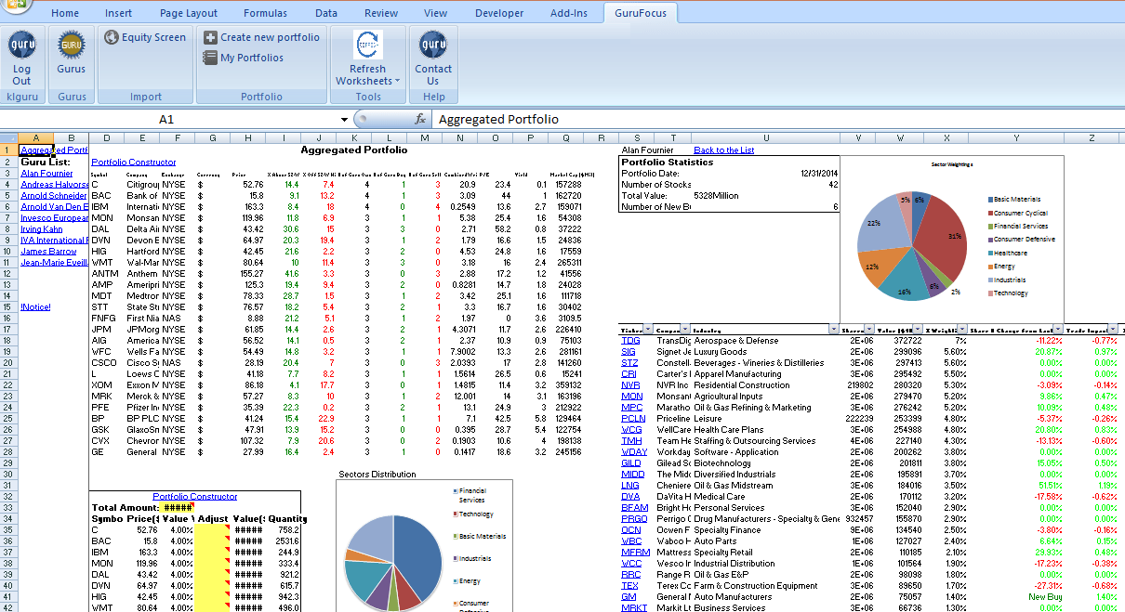This screenshot has height=612, width=1125.
Task: Select the Equity Screen globe icon
Action: coord(113,36)
